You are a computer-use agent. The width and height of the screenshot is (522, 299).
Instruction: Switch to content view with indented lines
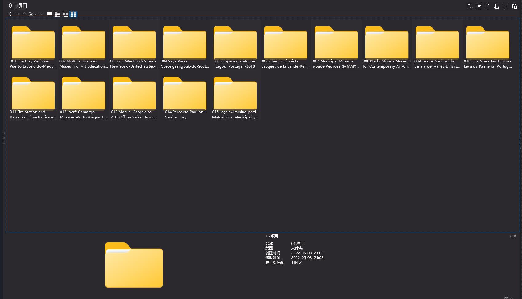coord(65,14)
